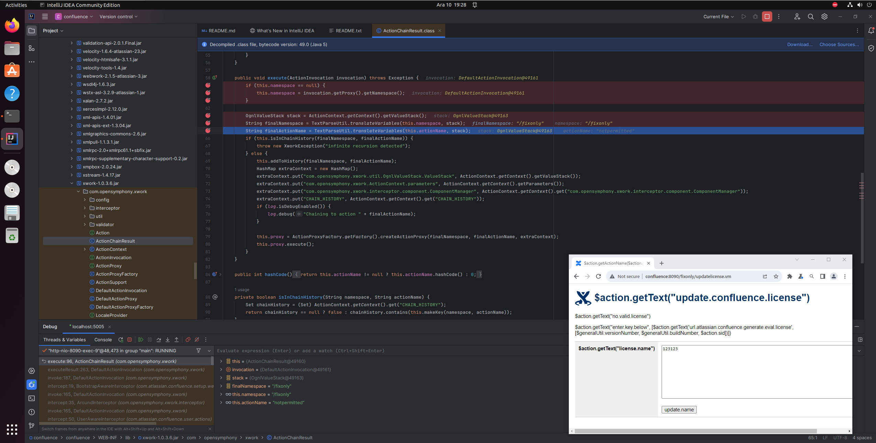Switch to What's New in IntelliJ IDEA tab
876x443 pixels.
click(x=282, y=31)
